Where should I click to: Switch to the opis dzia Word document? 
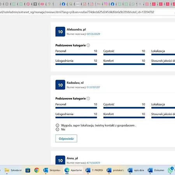click(136, 170)
